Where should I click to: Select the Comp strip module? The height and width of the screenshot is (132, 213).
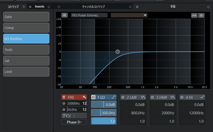point(26,28)
